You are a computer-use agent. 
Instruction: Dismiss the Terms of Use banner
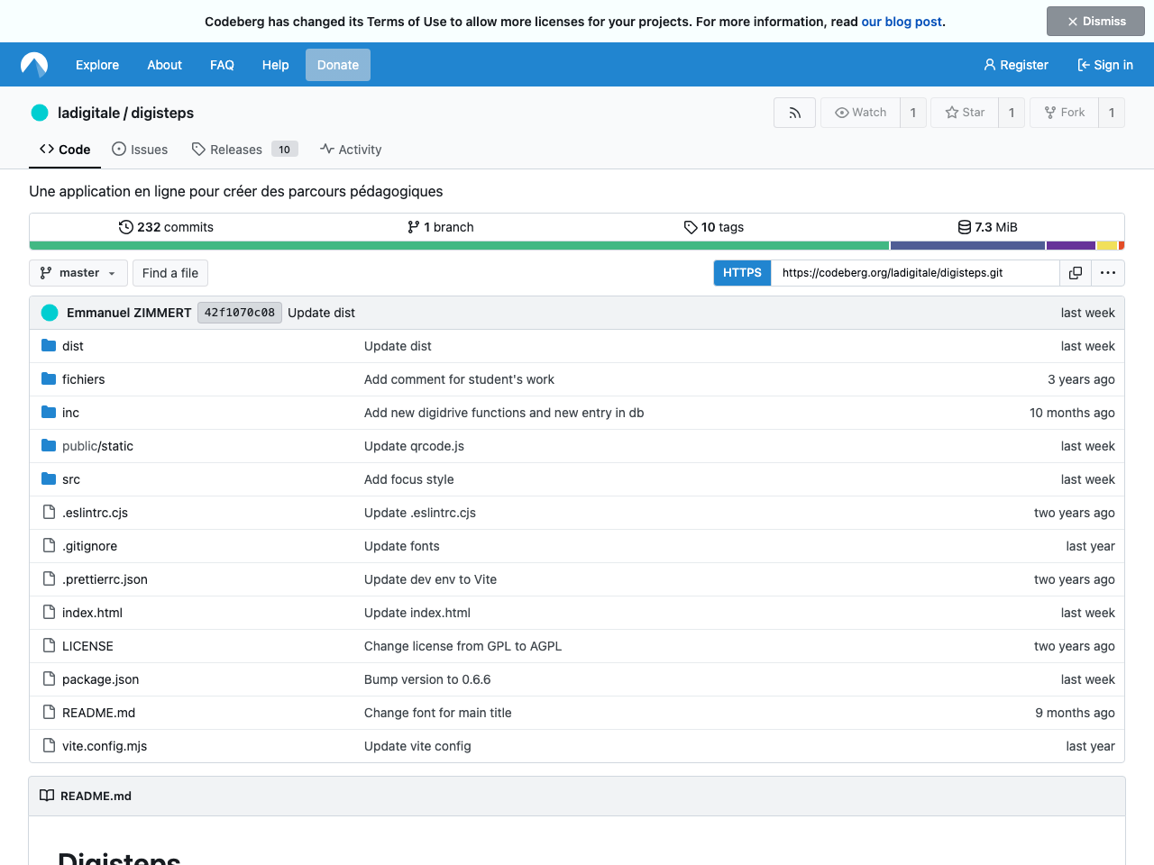pos(1095,21)
